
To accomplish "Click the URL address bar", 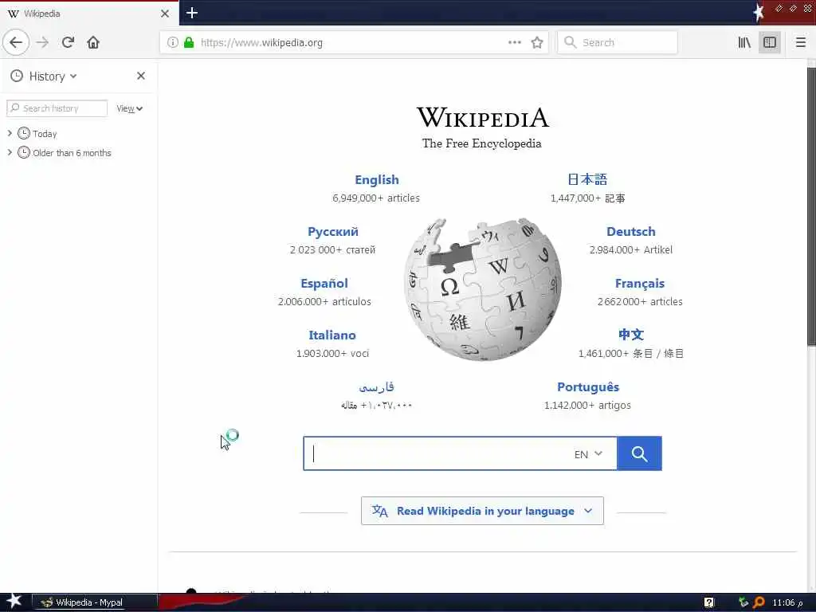I will pos(354,42).
